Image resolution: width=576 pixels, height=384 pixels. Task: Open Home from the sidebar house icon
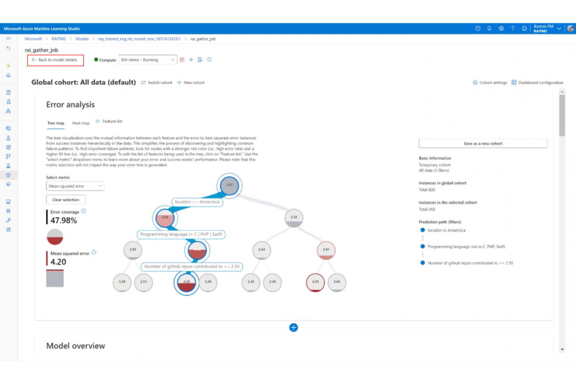coord(8,75)
